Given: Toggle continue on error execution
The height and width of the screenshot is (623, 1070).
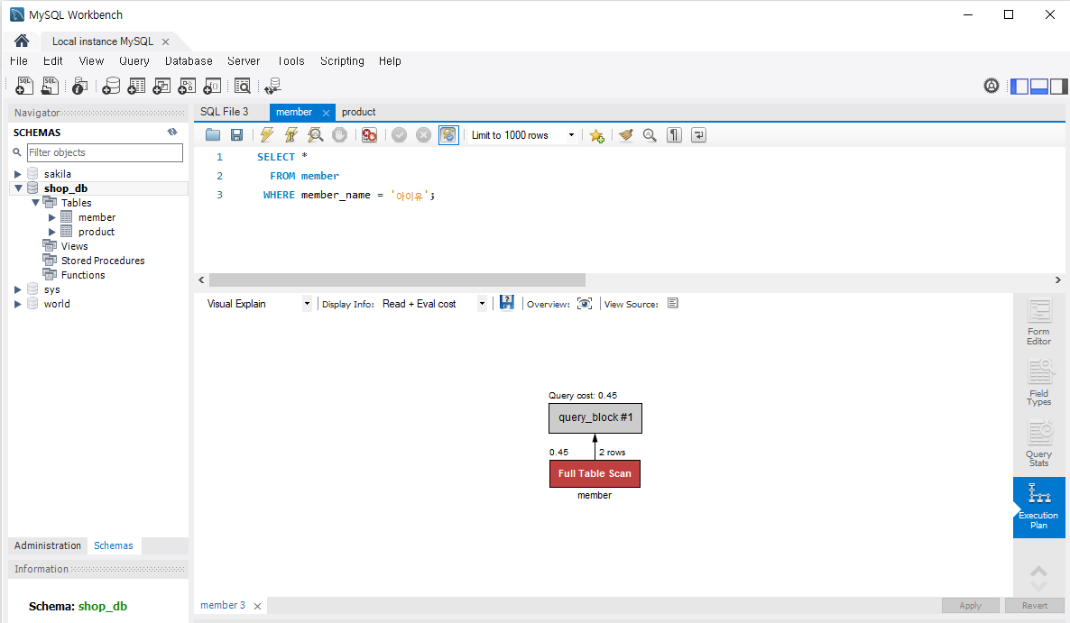Looking at the screenshot, I should click(369, 135).
